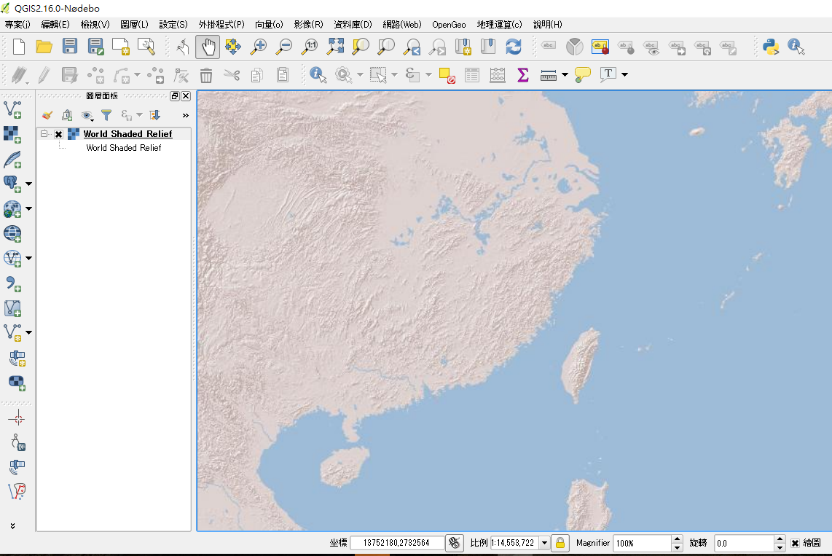Delete selected features trash icon

pyautogui.click(x=206, y=75)
